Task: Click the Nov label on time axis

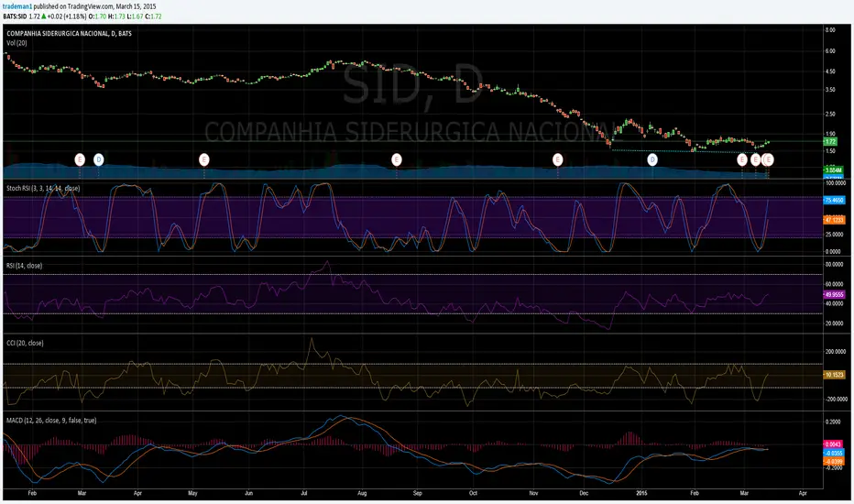Action: coord(533,493)
